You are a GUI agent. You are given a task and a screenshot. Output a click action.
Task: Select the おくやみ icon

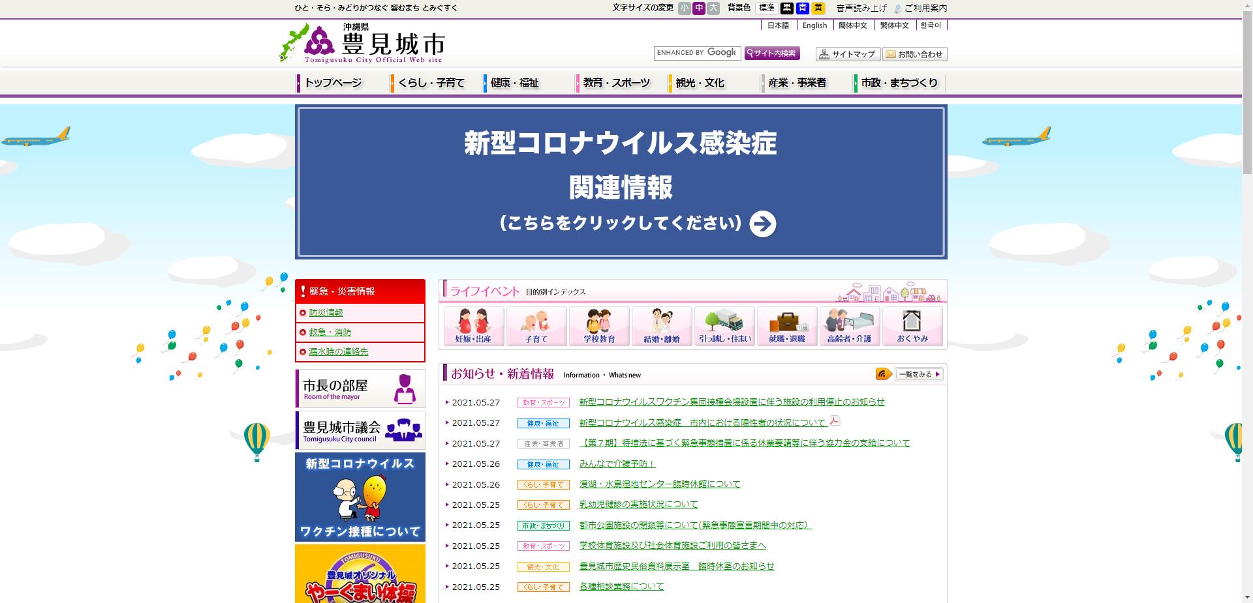click(x=912, y=326)
